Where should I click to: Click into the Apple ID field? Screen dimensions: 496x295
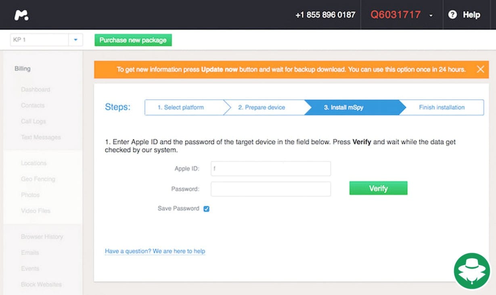270,169
